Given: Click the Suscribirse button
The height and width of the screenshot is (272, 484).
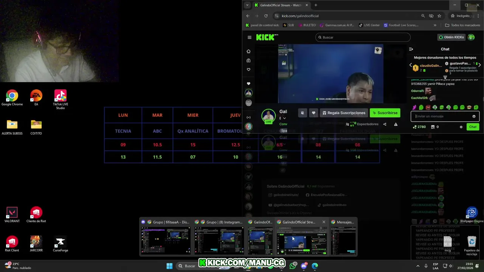Looking at the screenshot, I should [385, 113].
